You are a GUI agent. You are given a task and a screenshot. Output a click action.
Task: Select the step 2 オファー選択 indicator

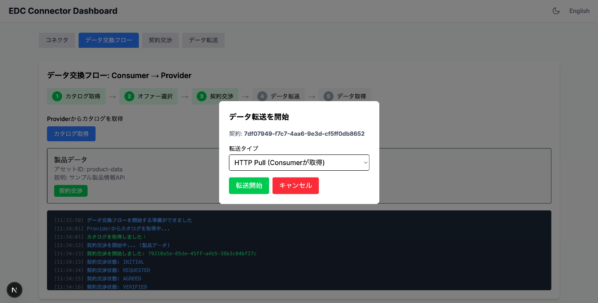[129, 96]
